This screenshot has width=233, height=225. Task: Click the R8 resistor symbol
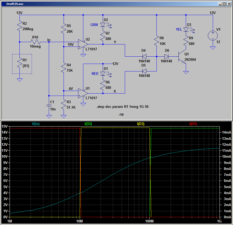tap(156, 41)
